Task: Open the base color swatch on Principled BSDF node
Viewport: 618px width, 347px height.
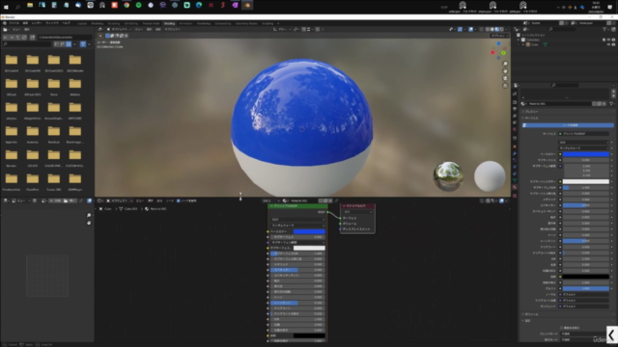Action: pyautogui.click(x=309, y=231)
